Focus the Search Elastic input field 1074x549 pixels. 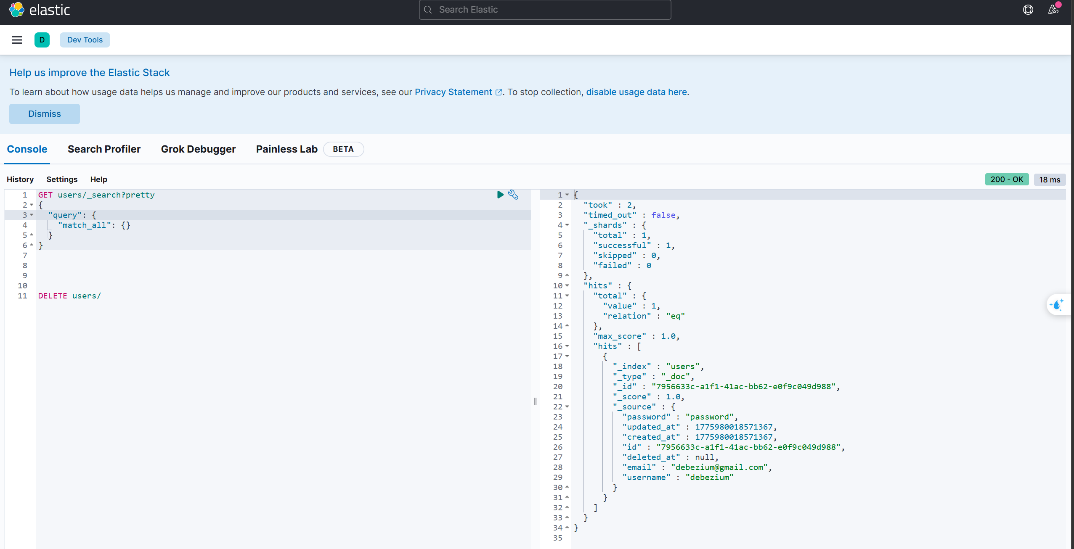545,10
